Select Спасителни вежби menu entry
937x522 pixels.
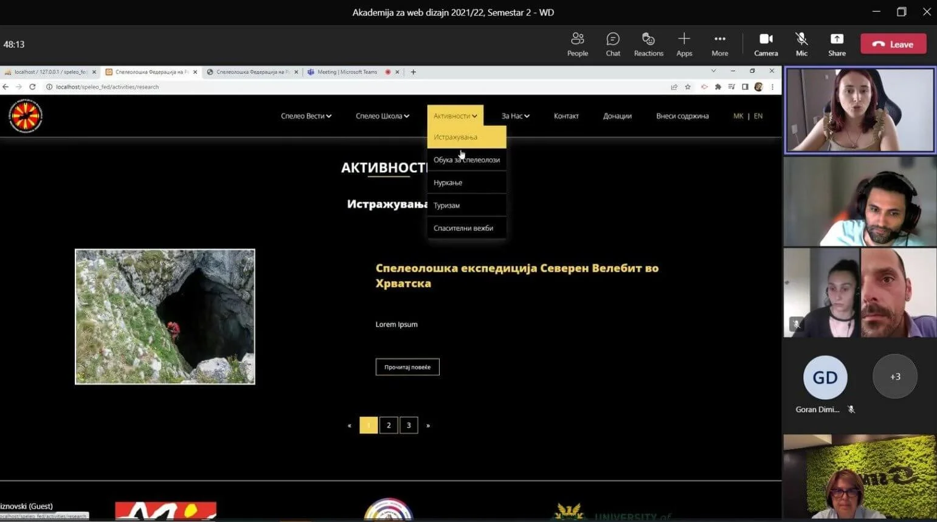[x=463, y=228]
